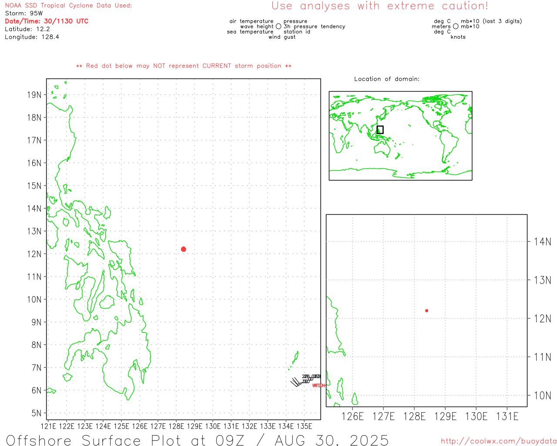This screenshot has width=557, height=446.
Task: Click the 'station id' legend label
Action: pos(297,32)
